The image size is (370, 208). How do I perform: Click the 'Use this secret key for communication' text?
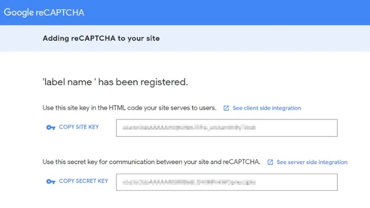tap(151, 162)
